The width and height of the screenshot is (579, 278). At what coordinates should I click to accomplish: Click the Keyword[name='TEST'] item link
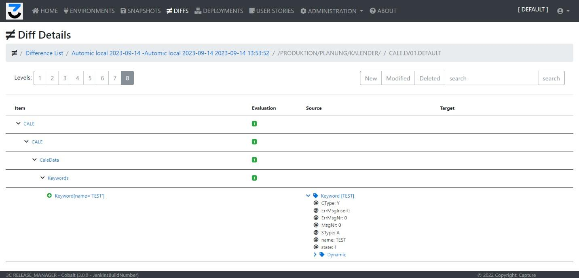80,196
